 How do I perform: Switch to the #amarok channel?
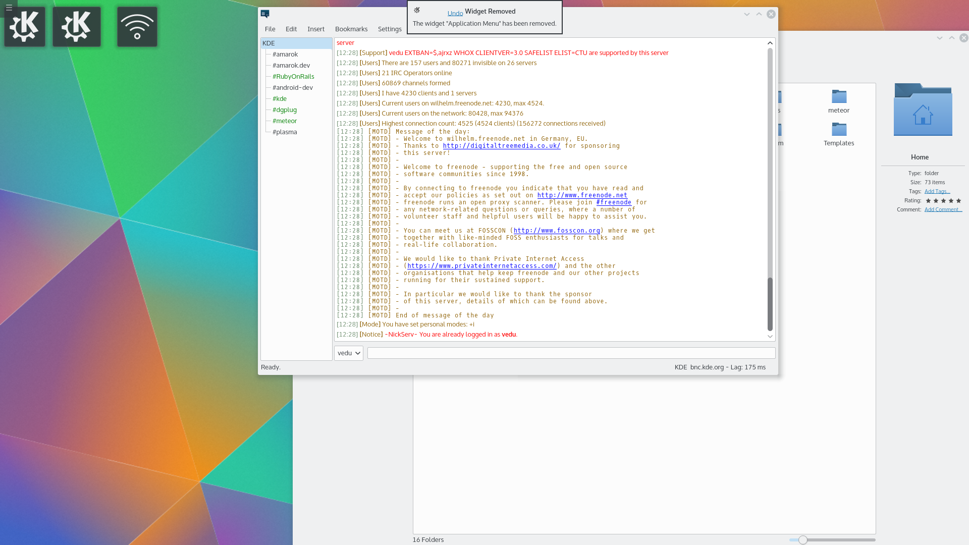click(x=285, y=54)
